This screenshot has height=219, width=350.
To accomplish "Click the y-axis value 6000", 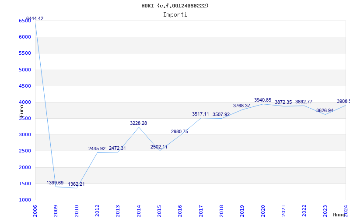I will (x=25, y=37).
